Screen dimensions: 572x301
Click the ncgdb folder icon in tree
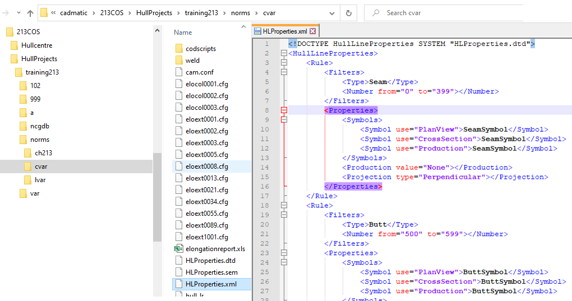23,126
